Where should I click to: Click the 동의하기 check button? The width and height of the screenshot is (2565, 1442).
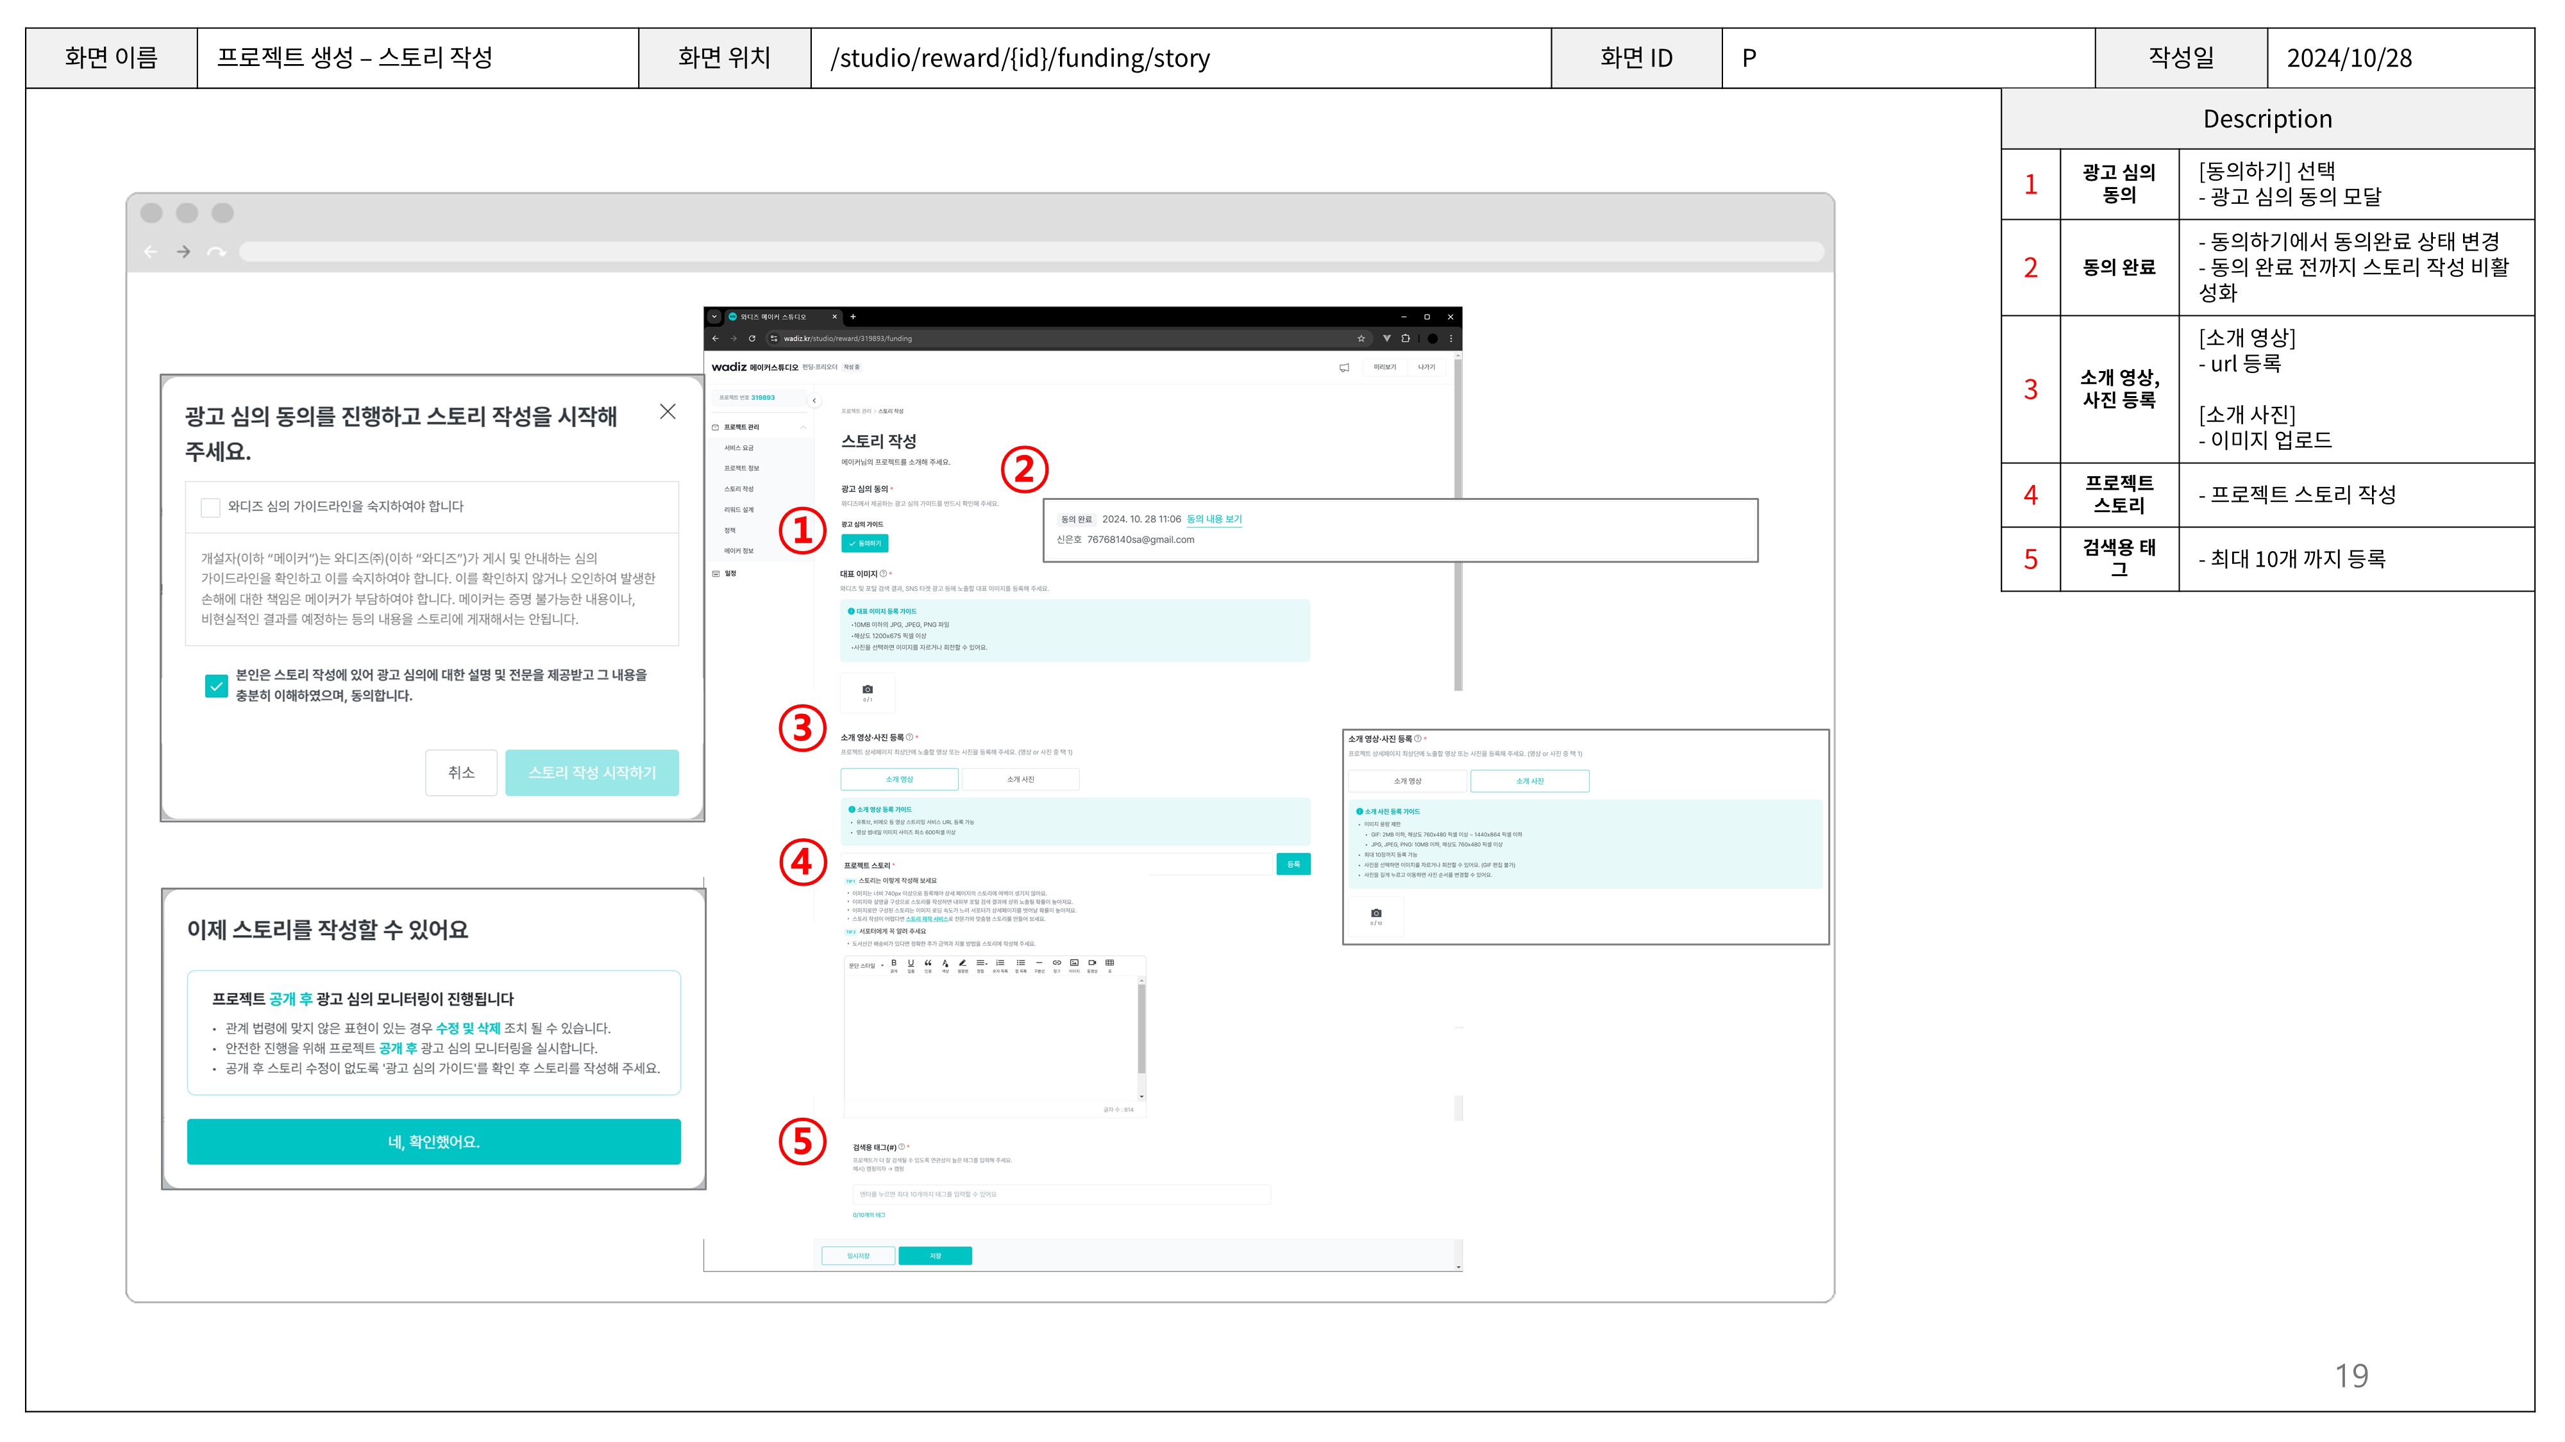[864, 543]
